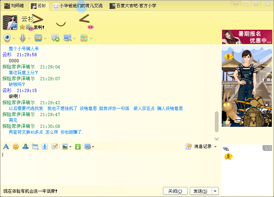Open the handwriting input pencil icon
Image resolution: width=274 pixels, height=197 pixels.
(x=55, y=146)
